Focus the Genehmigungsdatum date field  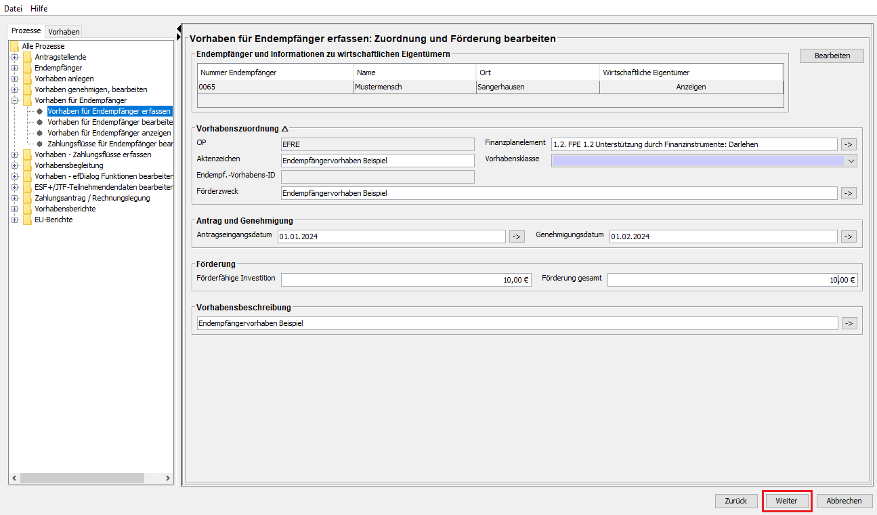point(723,236)
